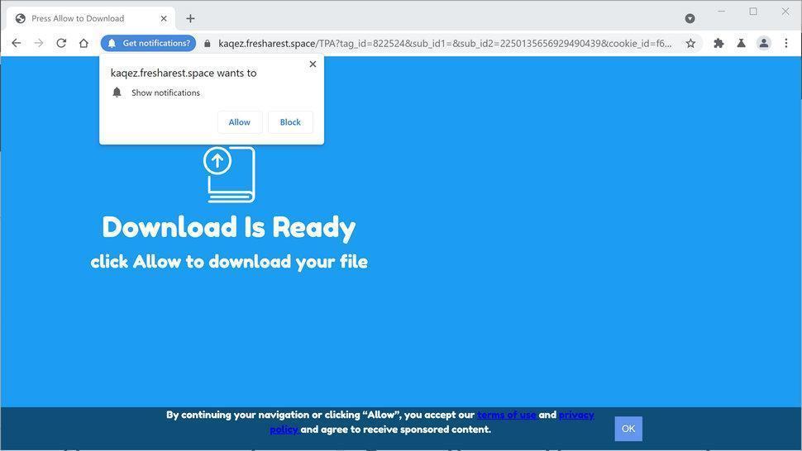Open the Chrome Labs flask icon
This screenshot has width=802, height=451.
pos(741,44)
